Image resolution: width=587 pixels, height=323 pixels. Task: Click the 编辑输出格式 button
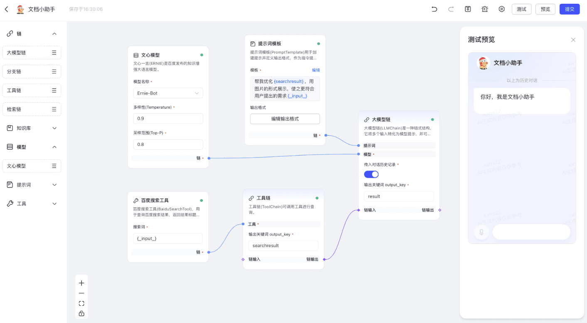tap(285, 119)
